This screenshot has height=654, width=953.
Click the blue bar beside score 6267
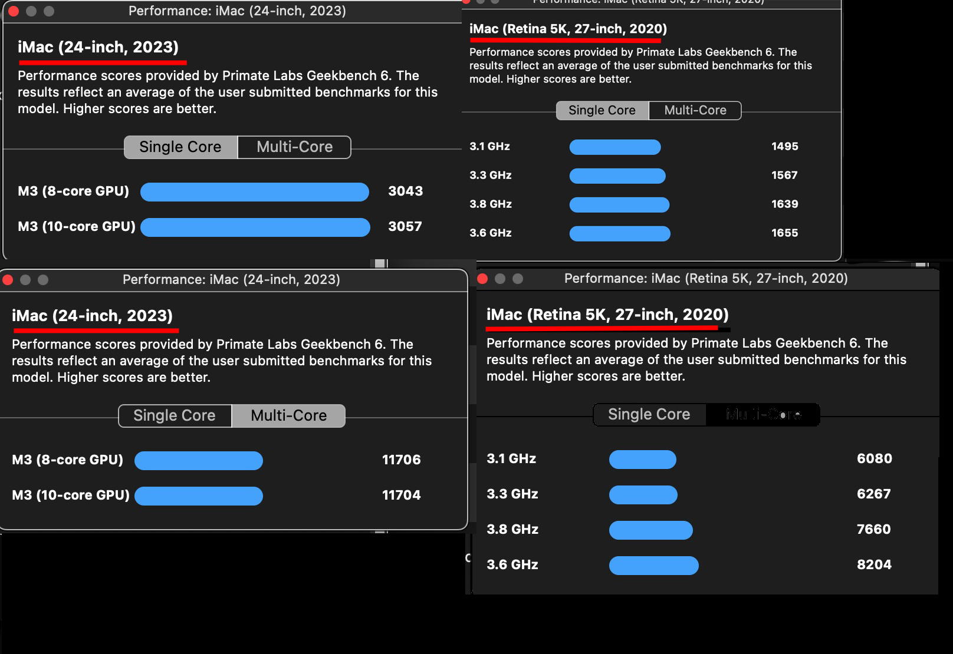pyautogui.click(x=643, y=494)
